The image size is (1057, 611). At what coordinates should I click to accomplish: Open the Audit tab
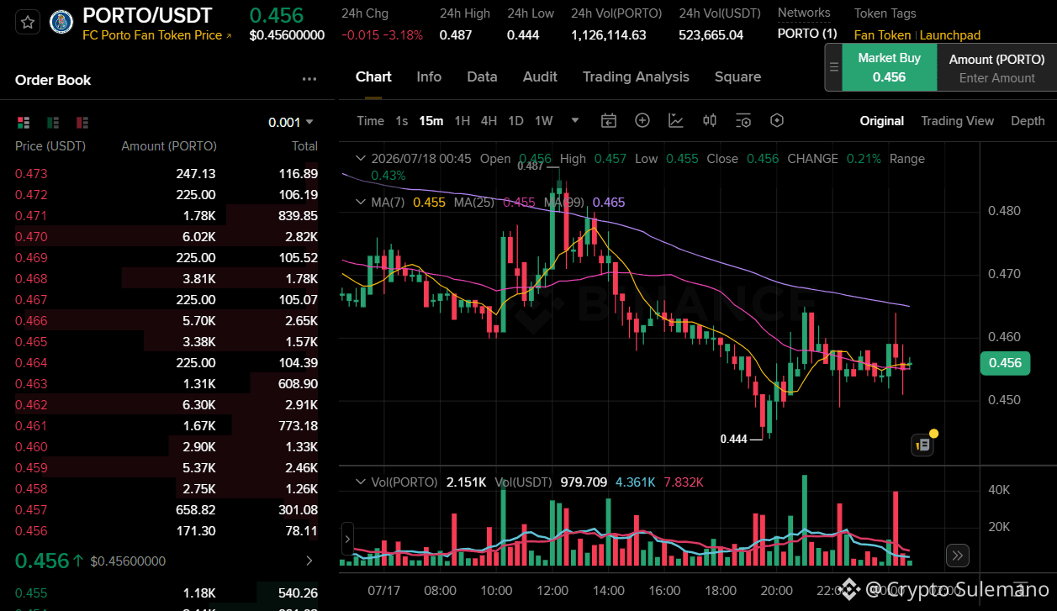click(x=540, y=76)
